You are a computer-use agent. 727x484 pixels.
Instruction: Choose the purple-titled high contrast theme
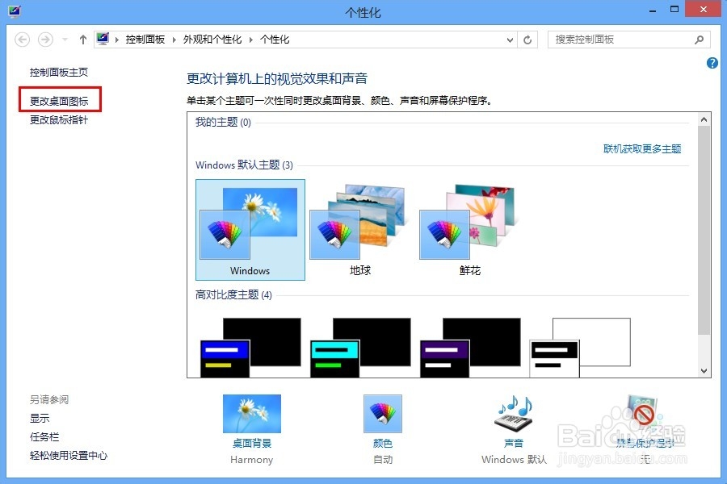[x=470, y=348]
